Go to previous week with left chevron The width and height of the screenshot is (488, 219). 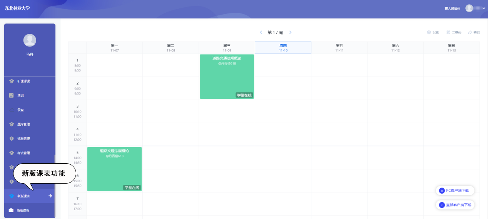261,32
